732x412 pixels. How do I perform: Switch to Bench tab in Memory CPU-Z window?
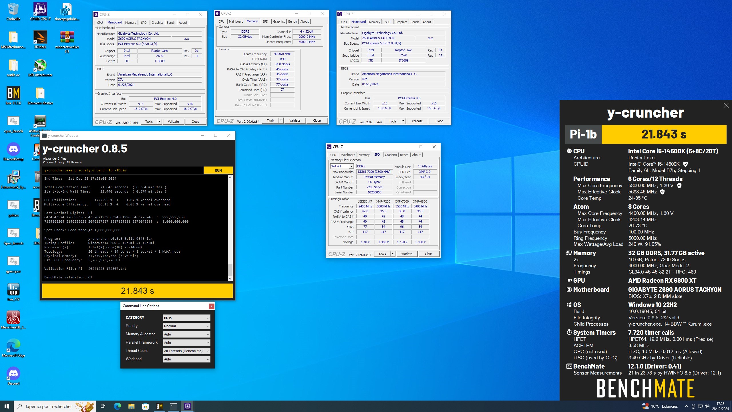tap(292, 21)
